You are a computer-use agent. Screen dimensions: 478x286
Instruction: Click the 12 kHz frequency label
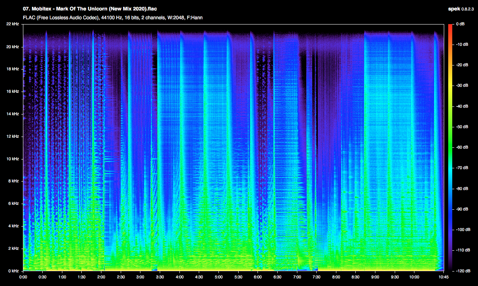click(x=12, y=136)
